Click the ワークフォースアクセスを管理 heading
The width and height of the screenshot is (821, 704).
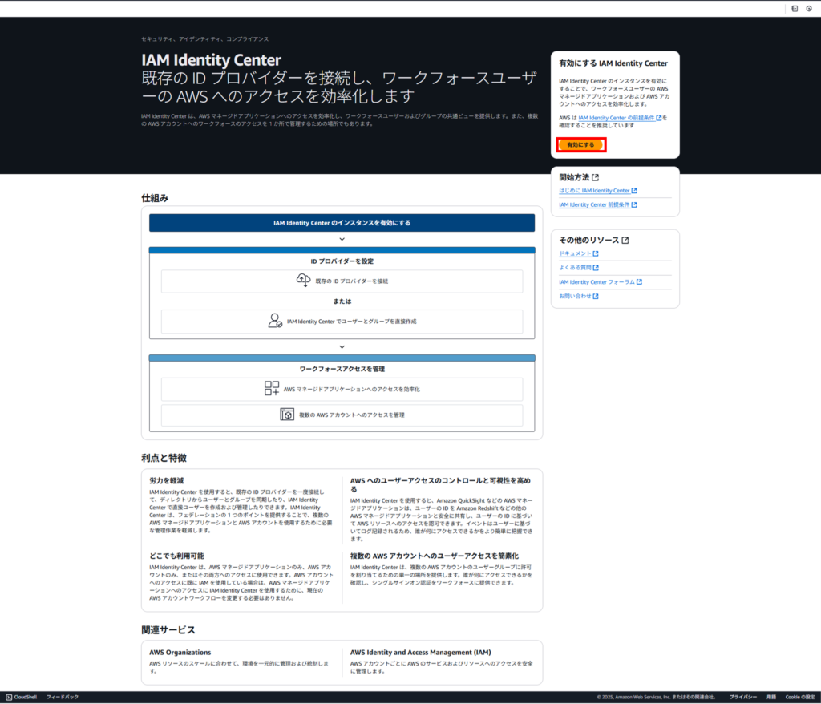coord(342,370)
